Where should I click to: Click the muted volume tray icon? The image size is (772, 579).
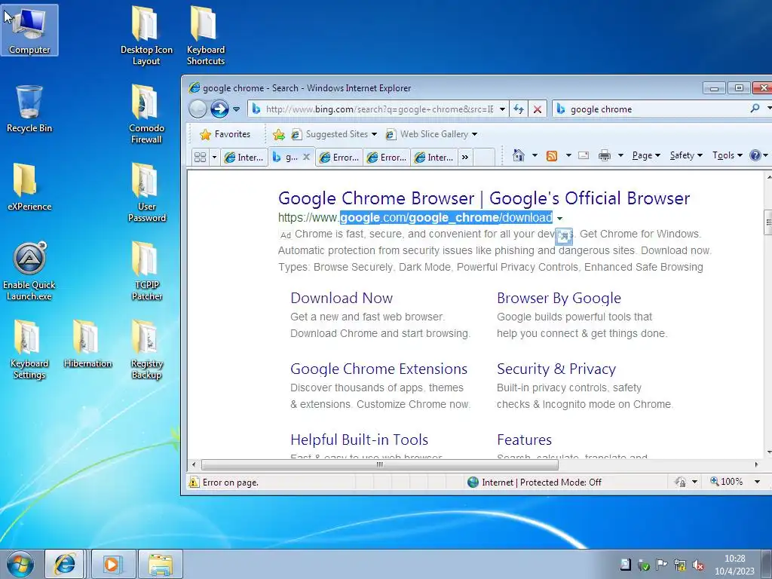coord(697,565)
